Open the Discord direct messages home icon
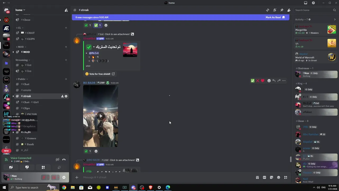 pyautogui.click(x=6, y=10)
